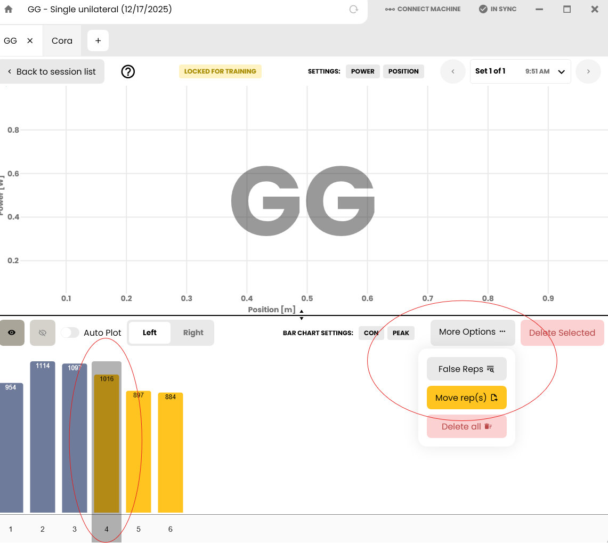This screenshot has width=608, height=543.
Task: Toggle the Auto Plot switch
Action: 70,333
